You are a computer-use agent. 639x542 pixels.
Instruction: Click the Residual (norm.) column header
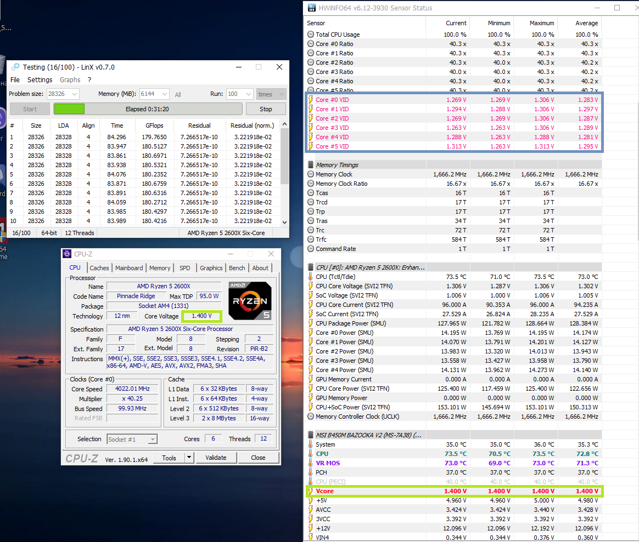(253, 125)
